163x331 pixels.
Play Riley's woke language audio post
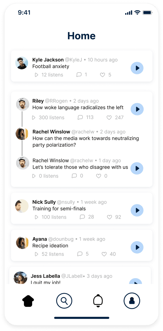pos(137,109)
